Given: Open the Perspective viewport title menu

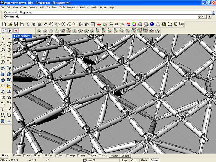Looking at the screenshot, I should coord(22,36).
